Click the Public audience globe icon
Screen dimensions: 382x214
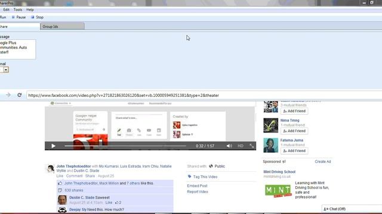[x=211, y=166]
